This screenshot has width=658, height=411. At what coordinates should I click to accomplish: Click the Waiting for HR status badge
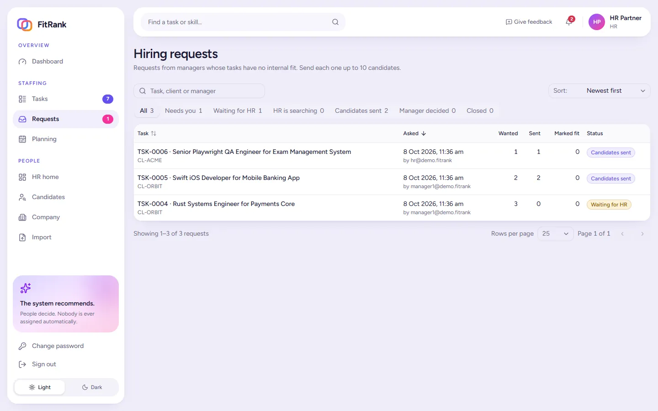(x=609, y=205)
